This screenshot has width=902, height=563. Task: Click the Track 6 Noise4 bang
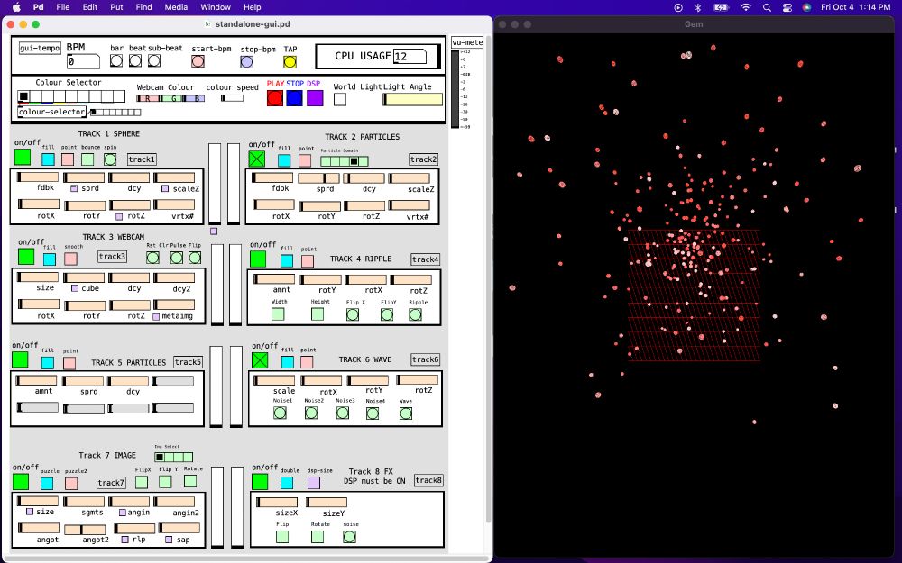[373, 413]
